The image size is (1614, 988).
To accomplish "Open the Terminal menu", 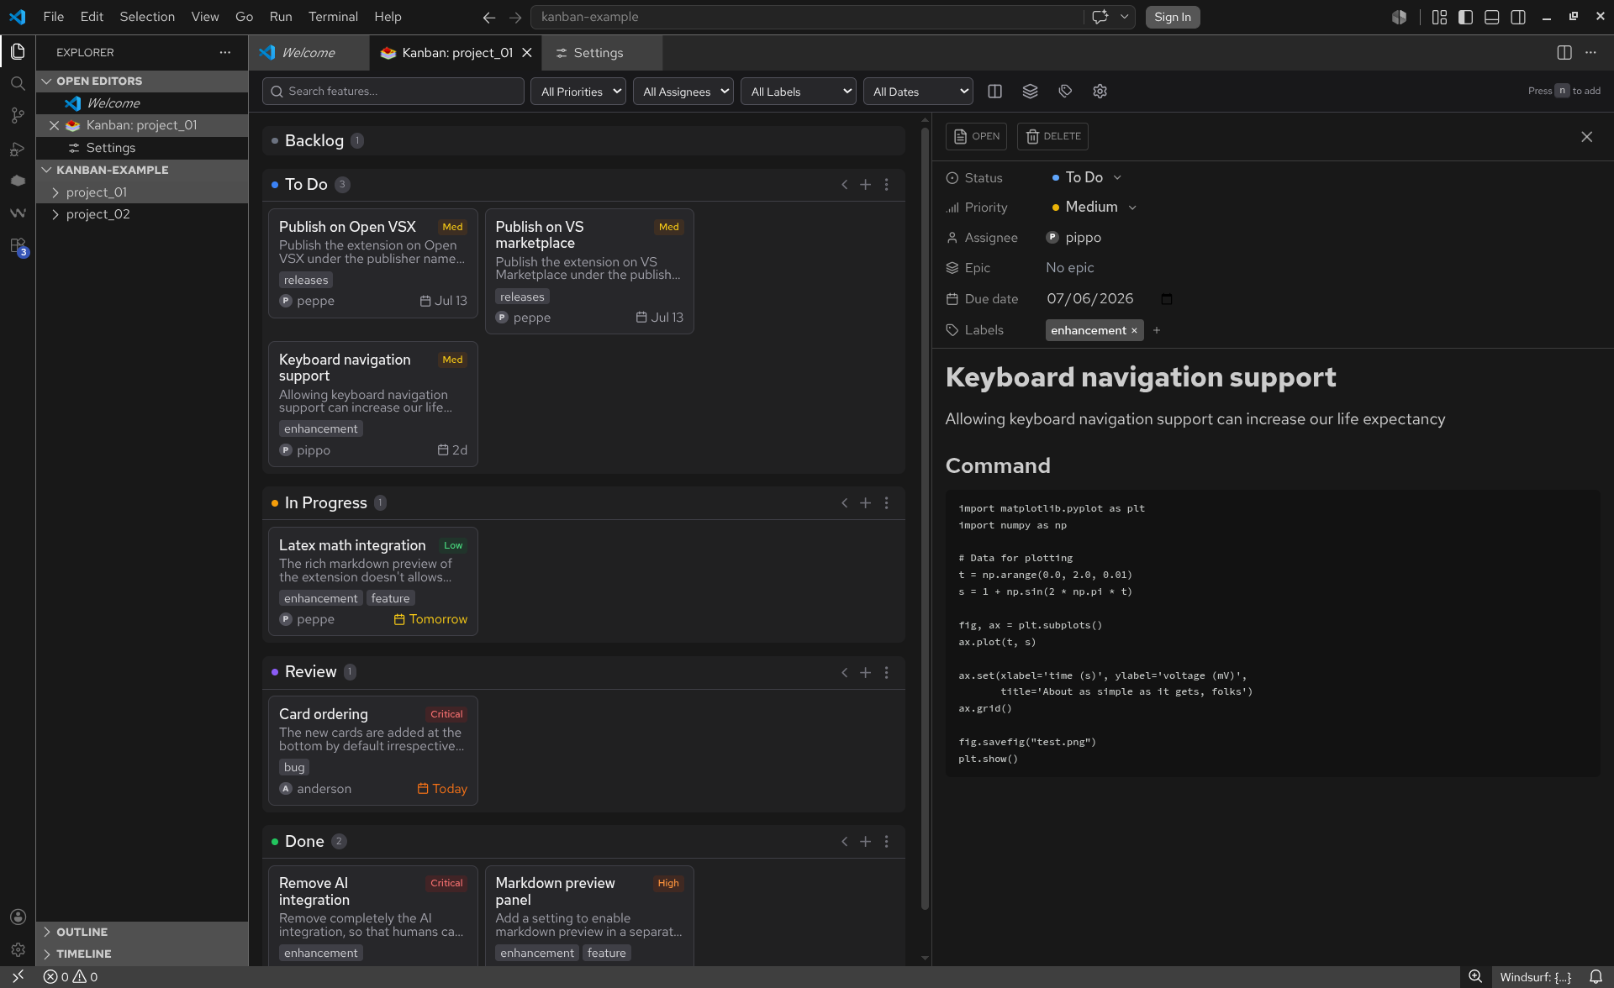I will [x=333, y=17].
